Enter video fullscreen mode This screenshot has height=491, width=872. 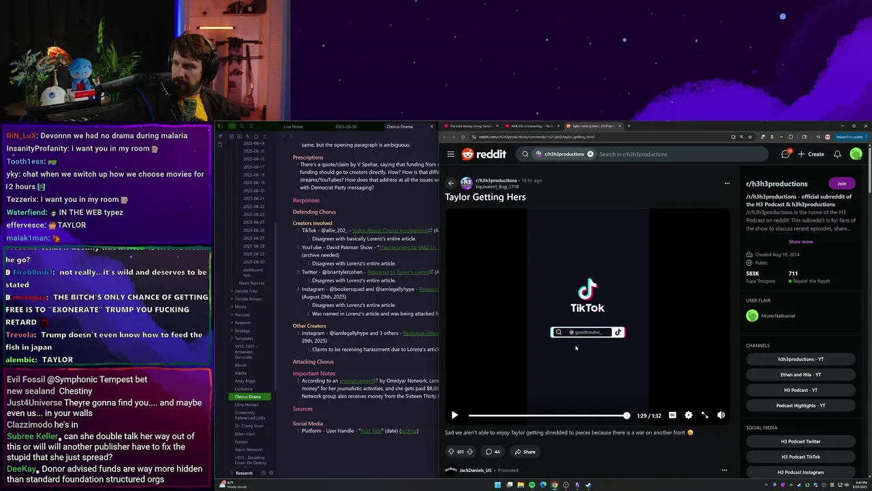704,415
